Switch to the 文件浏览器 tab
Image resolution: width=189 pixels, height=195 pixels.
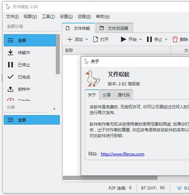point(115,28)
